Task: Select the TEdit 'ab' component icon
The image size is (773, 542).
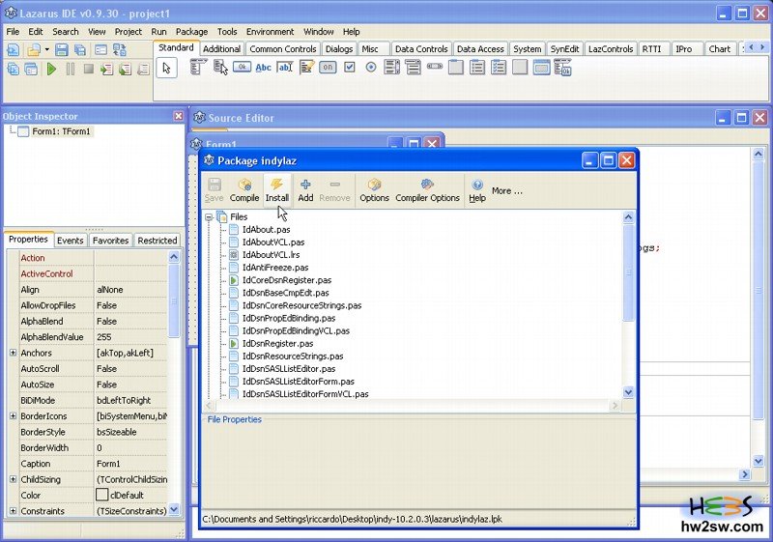Action: click(285, 67)
